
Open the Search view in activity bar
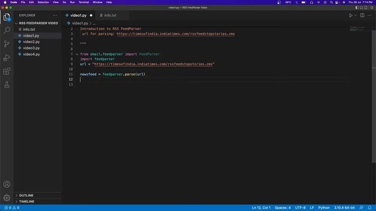point(6,30)
